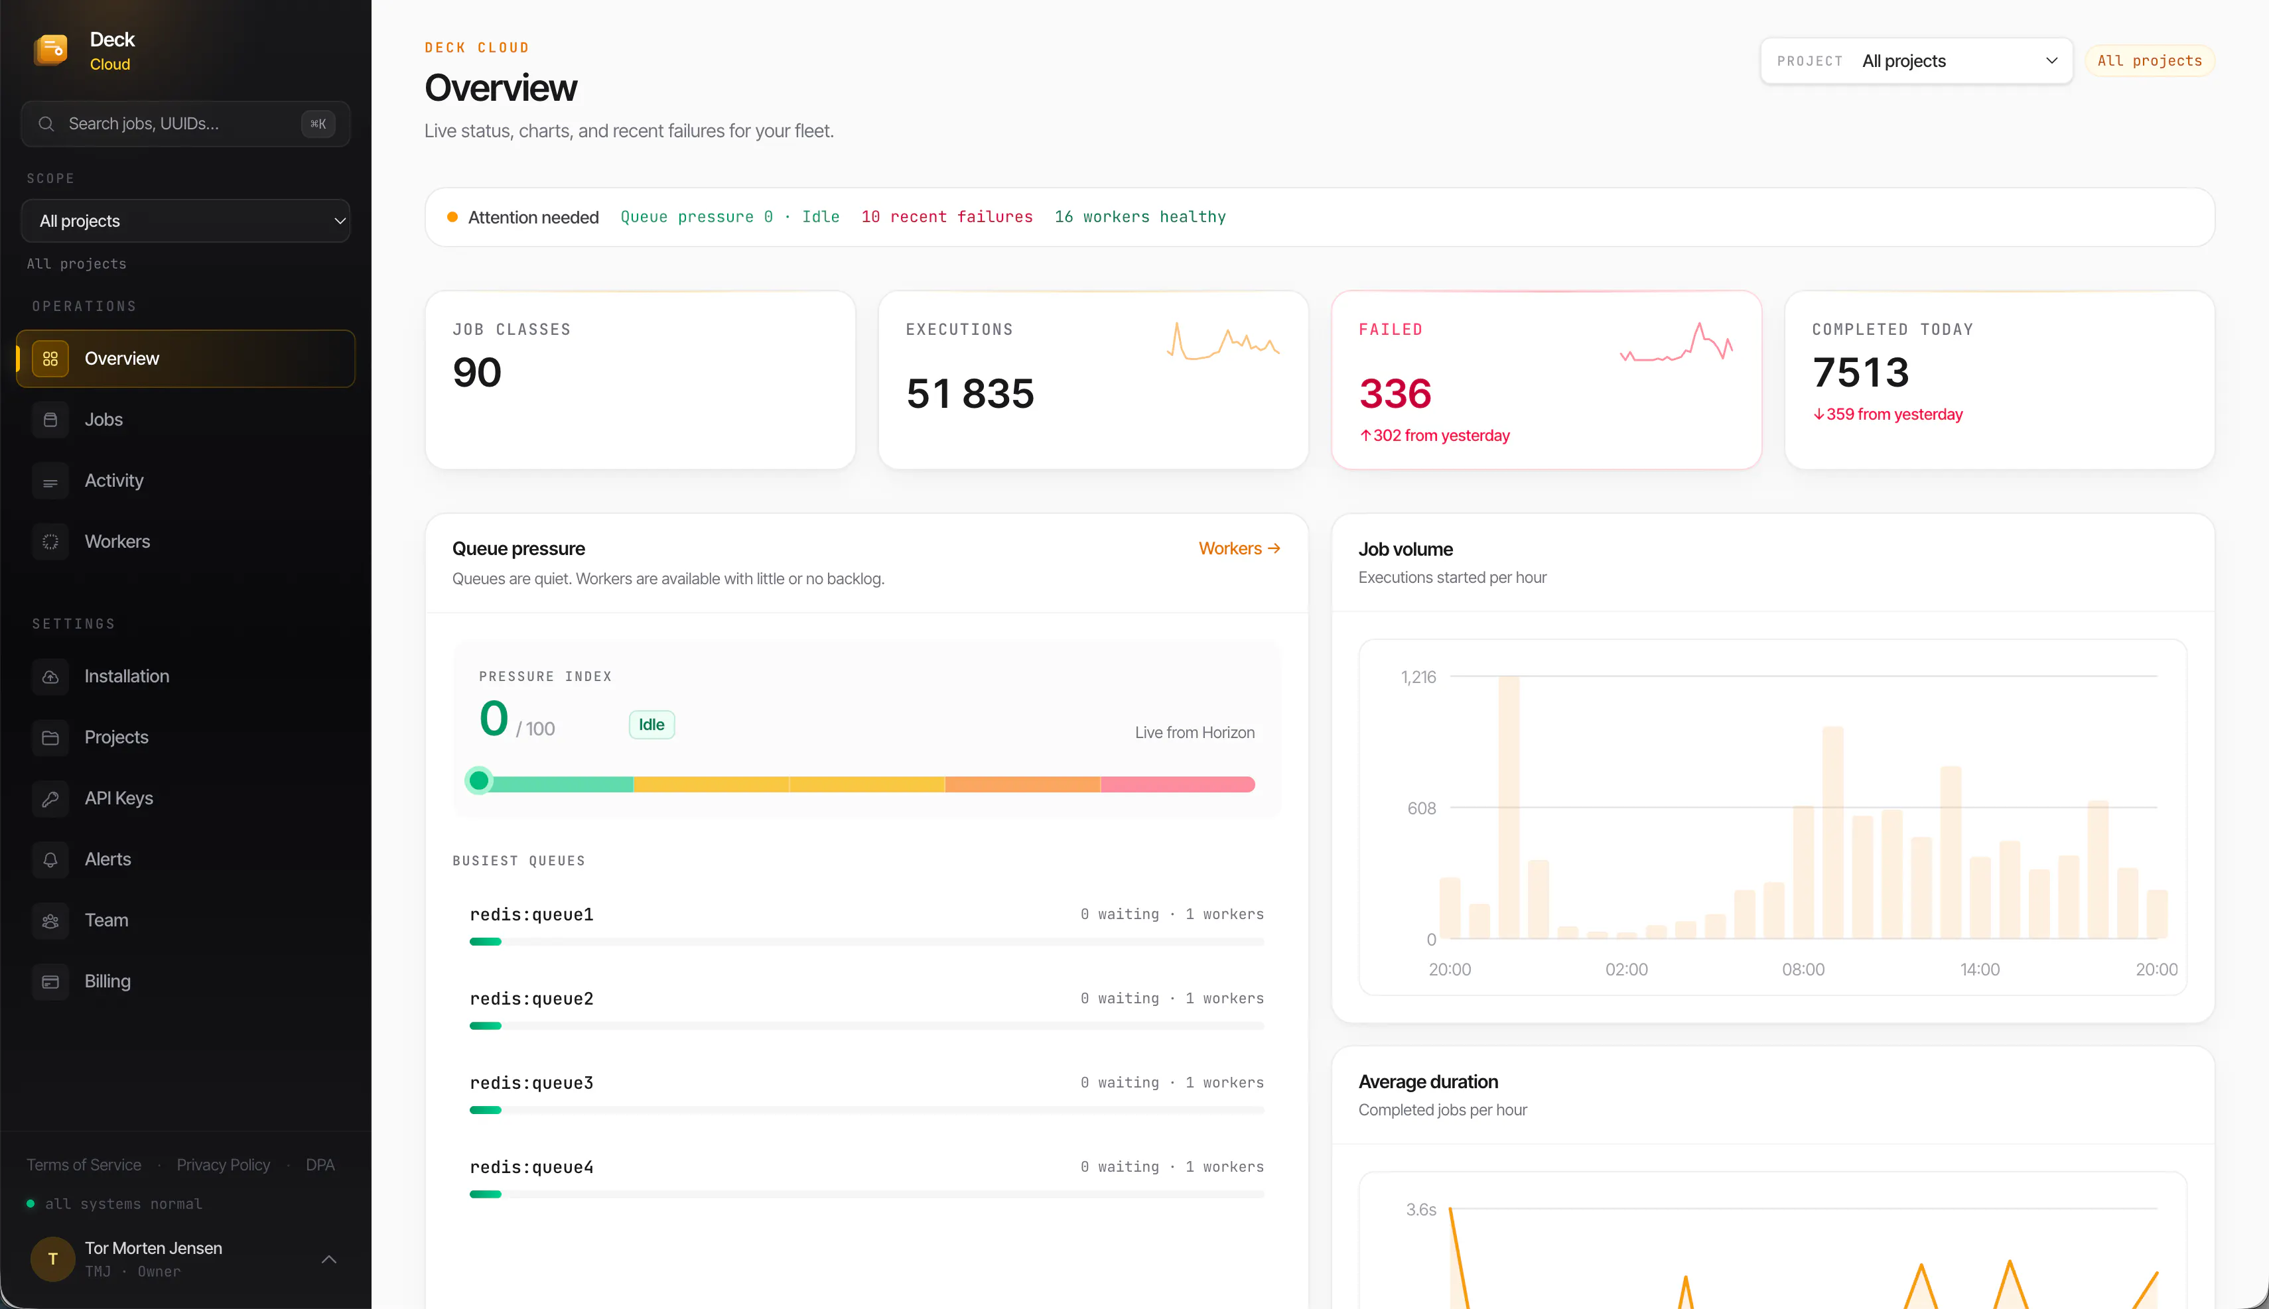Click the user avatar letter T
This screenshot has width=2269, height=1309.
click(53, 1259)
